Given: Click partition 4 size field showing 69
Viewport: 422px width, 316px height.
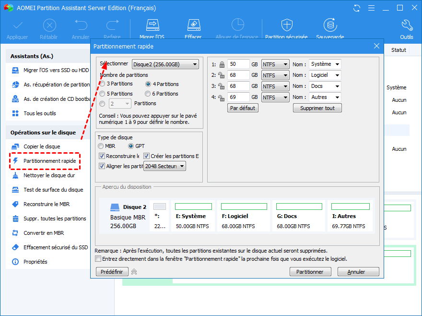Looking at the screenshot, I should click(238, 97).
